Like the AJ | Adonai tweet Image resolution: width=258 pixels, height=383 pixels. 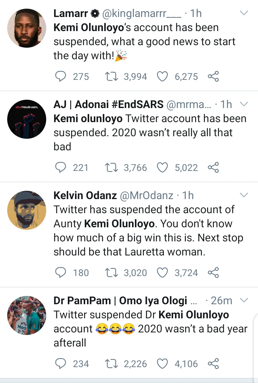(163, 168)
